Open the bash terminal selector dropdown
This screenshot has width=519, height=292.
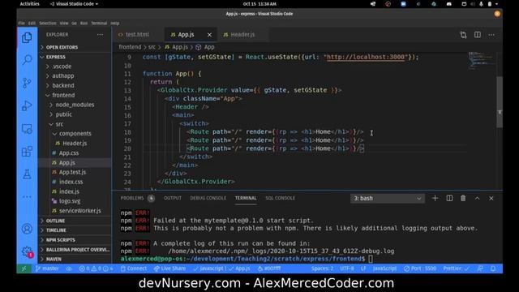pos(388,198)
